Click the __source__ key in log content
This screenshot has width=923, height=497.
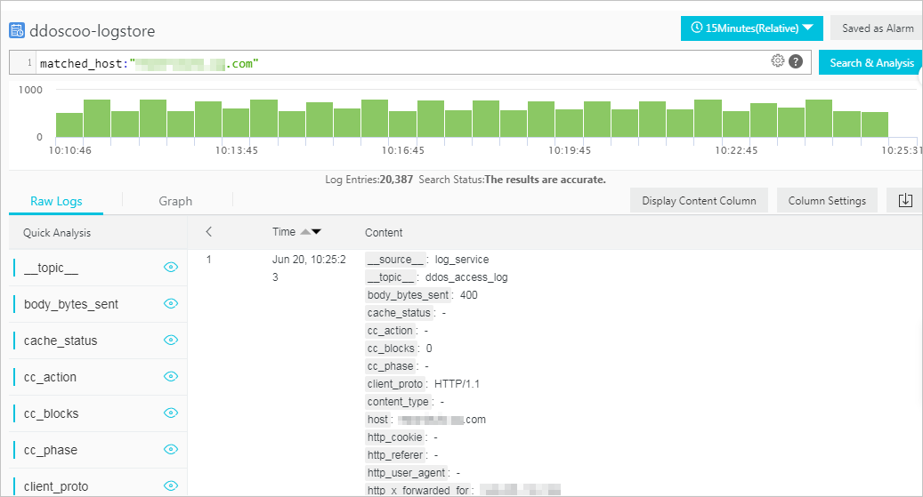[x=395, y=260]
